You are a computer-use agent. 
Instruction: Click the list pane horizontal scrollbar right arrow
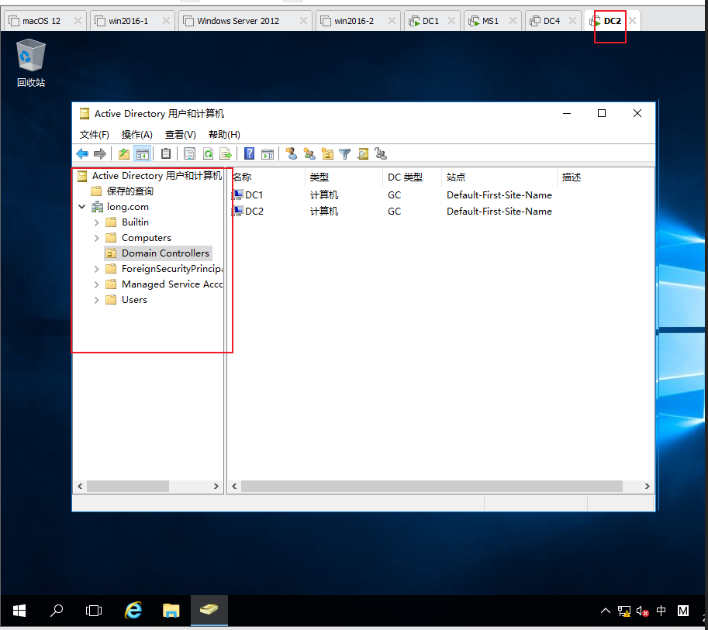647,487
